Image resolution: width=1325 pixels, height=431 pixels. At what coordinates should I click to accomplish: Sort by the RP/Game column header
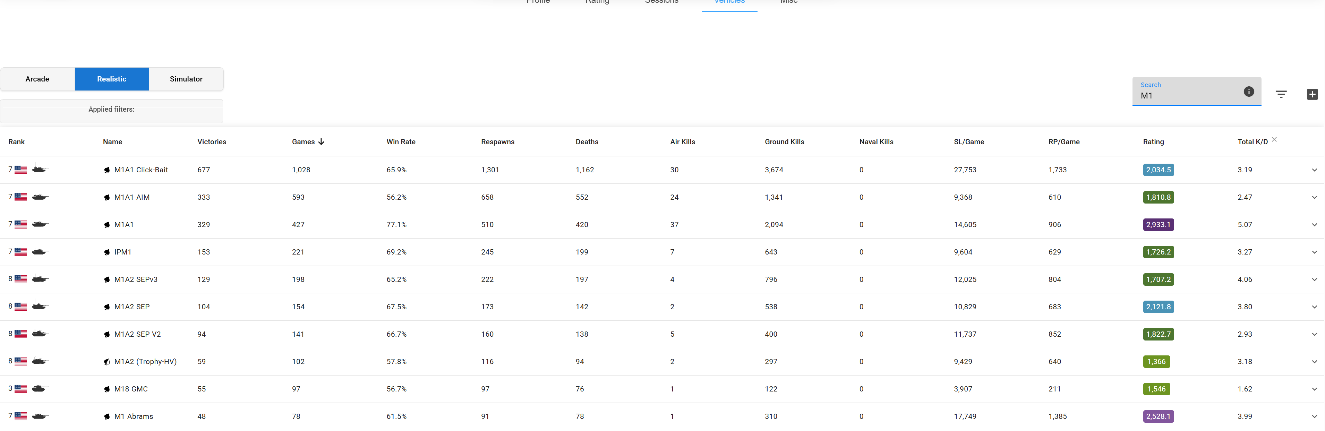pyautogui.click(x=1064, y=142)
